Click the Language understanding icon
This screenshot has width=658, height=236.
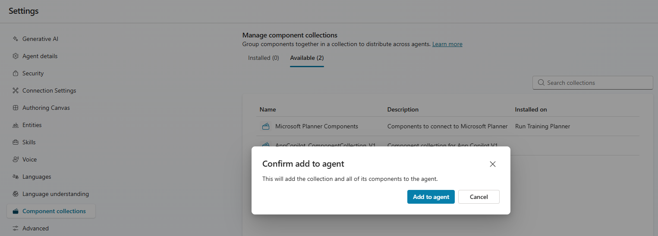tap(16, 194)
